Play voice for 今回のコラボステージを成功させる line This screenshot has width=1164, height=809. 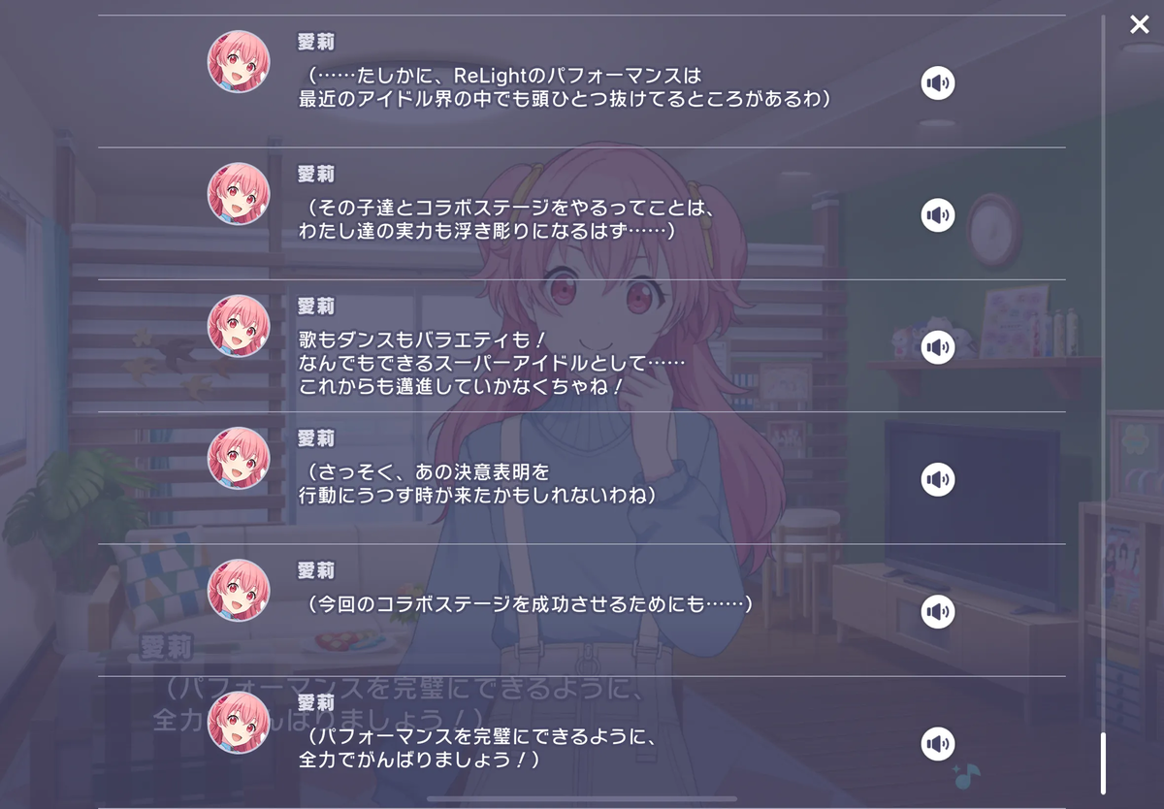pos(938,612)
